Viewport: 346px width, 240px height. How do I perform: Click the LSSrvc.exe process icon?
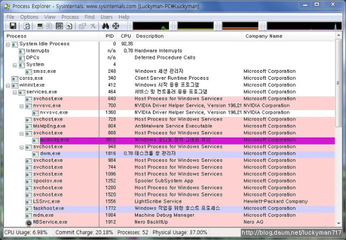tap(29, 202)
